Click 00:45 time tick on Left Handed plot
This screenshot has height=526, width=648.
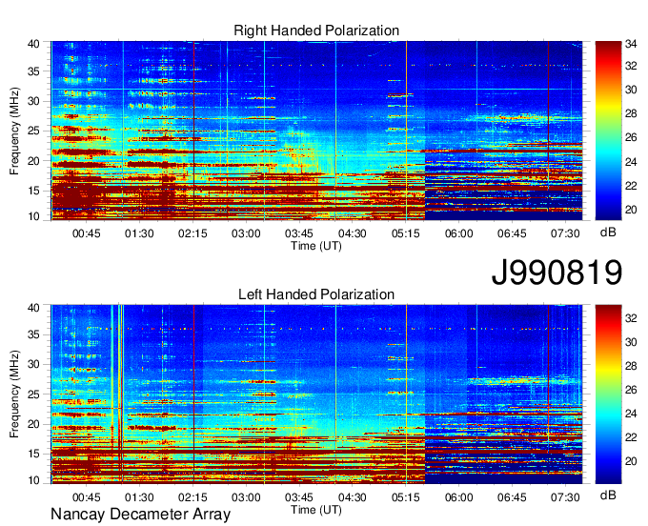tap(87, 497)
